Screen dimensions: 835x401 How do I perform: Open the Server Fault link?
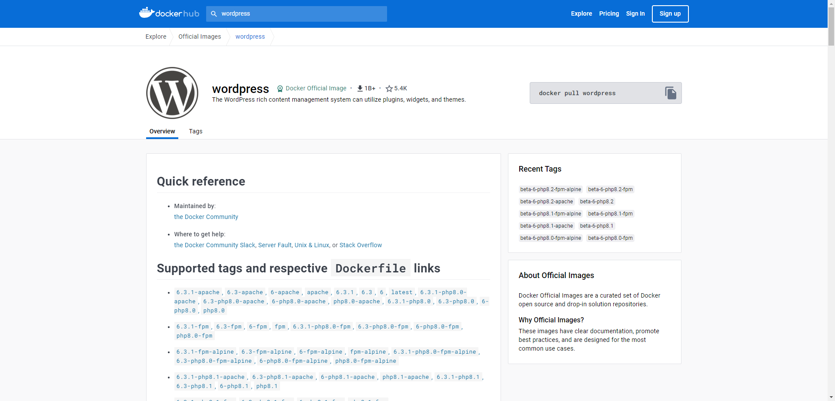pyautogui.click(x=275, y=245)
